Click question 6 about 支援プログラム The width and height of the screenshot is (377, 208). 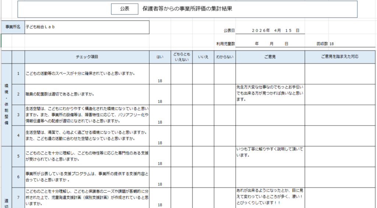coord(87,177)
